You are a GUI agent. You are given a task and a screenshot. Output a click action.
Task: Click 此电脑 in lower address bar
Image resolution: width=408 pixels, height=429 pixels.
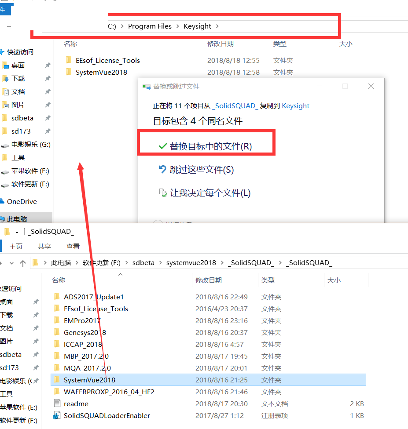(61, 263)
